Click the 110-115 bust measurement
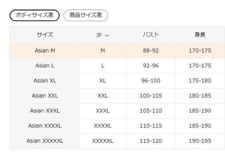Image resolution: width=225 pixels, height=160 pixels. coord(150,126)
